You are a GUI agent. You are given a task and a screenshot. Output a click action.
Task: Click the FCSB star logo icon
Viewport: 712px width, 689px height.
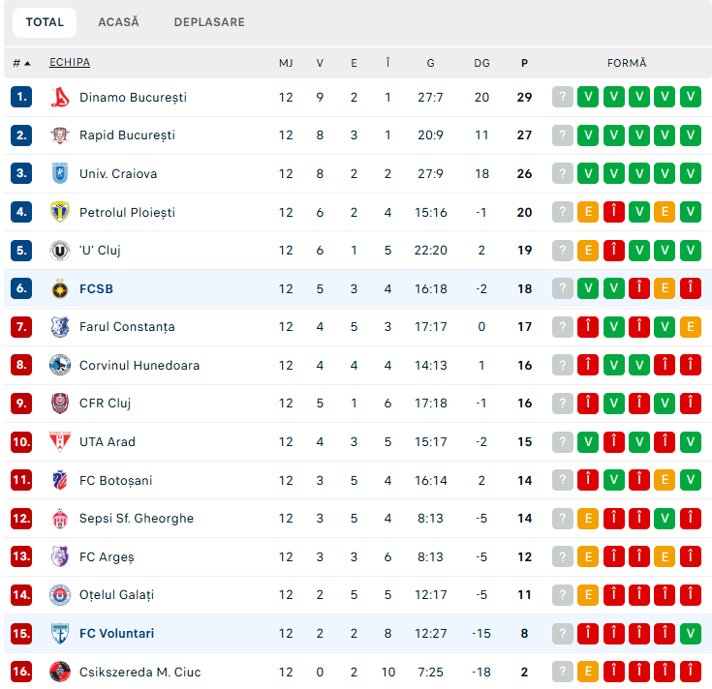60,288
